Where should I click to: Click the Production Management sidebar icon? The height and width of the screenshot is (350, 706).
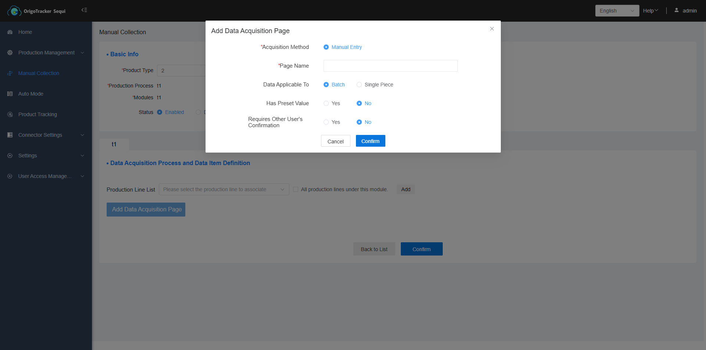pos(10,53)
